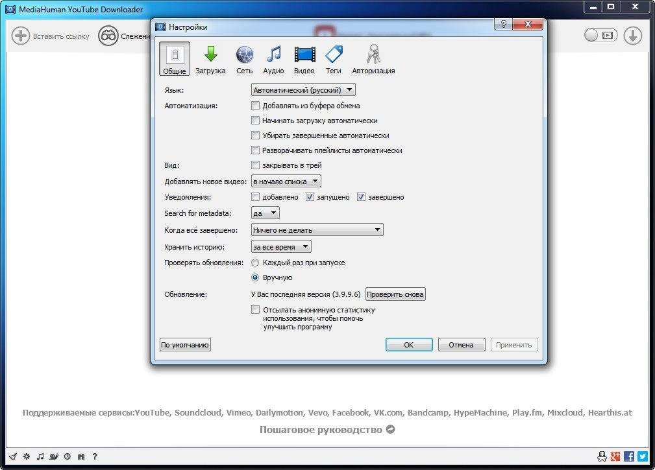Confirm settings with the OK button
The height and width of the screenshot is (470, 655).
[x=409, y=344]
